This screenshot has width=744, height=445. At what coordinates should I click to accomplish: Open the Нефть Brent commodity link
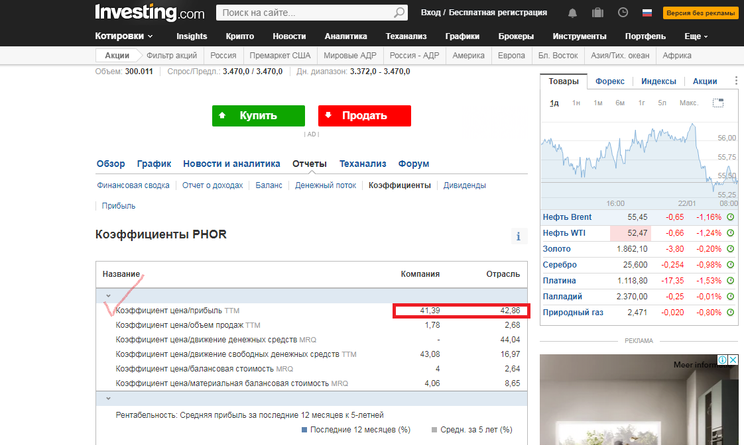coord(567,217)
